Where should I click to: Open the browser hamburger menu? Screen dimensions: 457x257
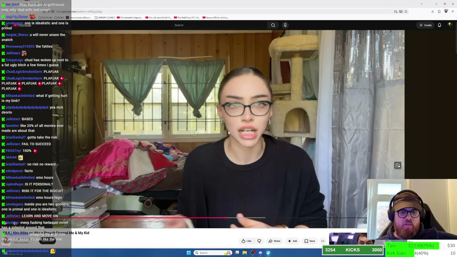pyautogui.click(x=452, y=11)
